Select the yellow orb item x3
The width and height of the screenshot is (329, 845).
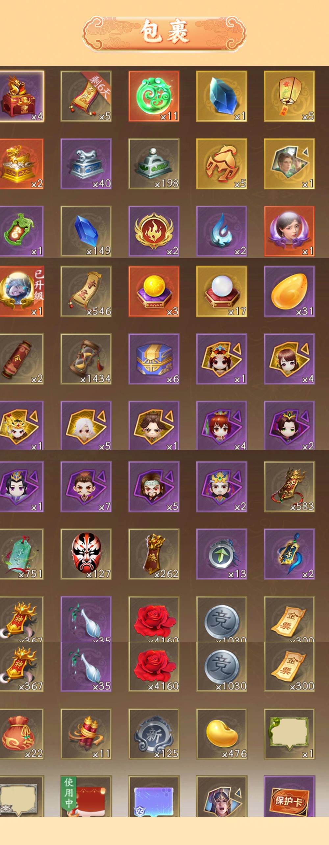pos(154,291)
